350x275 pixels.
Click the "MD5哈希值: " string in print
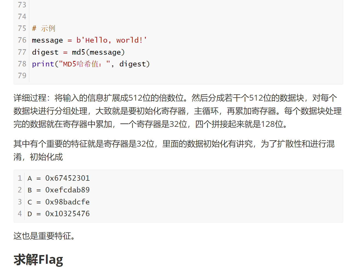tap(84, 64)
